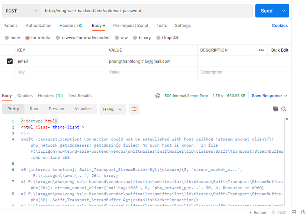The height and width of the screenshot is (214, 307).
Task: Open the three-dots column options menu
Action: (x=261, y=50)
